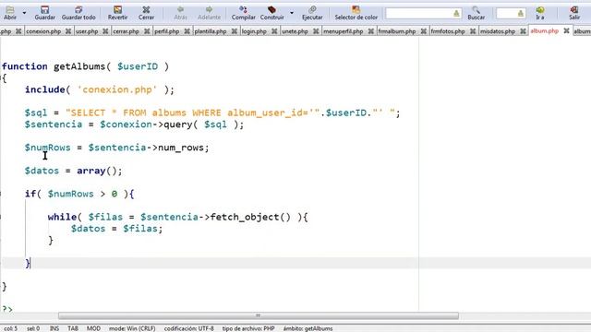The image size is (591, 332).
Task: Close the menuperfil.php tab
Action: (x=371, y=31)
